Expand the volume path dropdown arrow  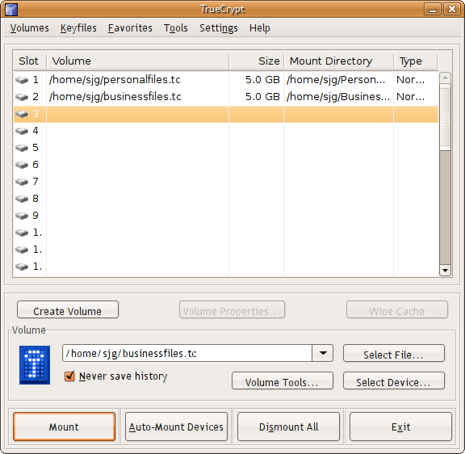pos(323,353)
